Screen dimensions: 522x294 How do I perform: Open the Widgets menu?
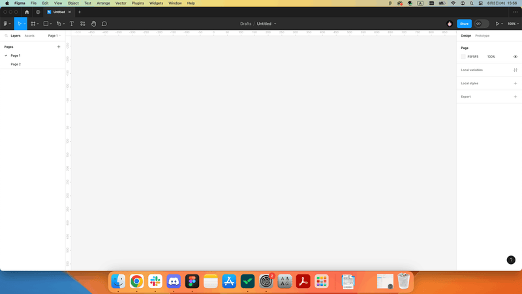click(x=156, y=3)
